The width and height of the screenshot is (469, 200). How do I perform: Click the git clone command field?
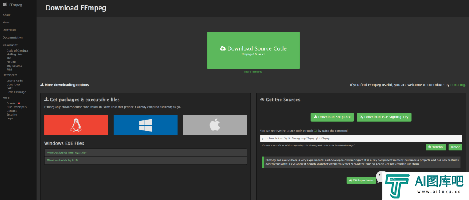point(361,138)
